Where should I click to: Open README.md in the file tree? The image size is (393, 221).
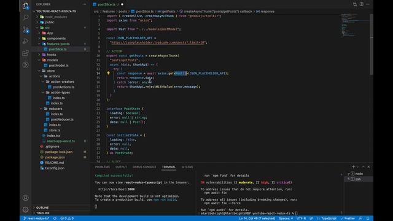click(x=54, y=163)
